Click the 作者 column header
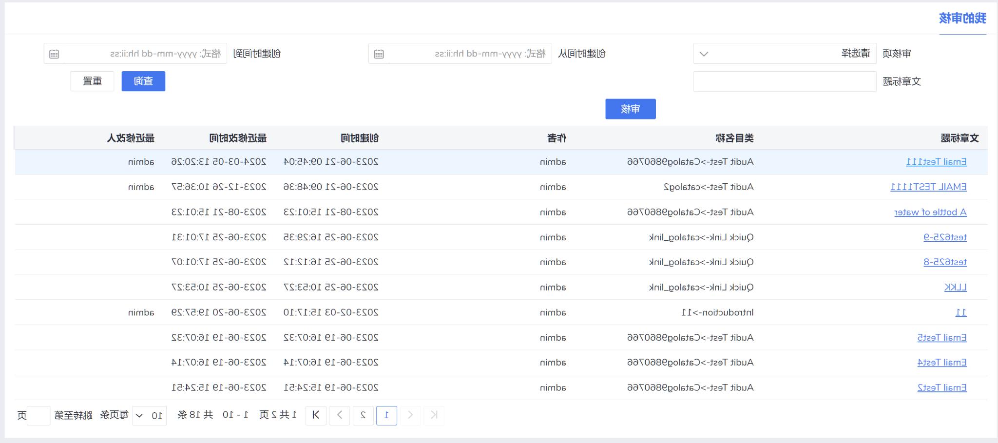Image resolution: width=998 pixels, height=443 pixels. (x=557, y=138)
